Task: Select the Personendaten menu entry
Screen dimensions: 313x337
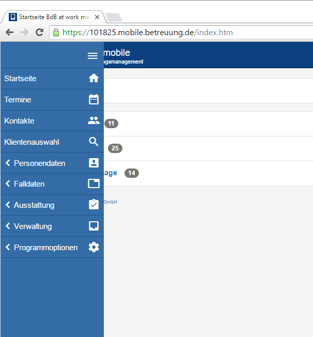Action: (x=52, y=163)
